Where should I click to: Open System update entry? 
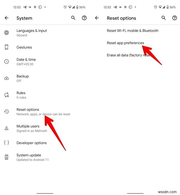click(45, 157)
